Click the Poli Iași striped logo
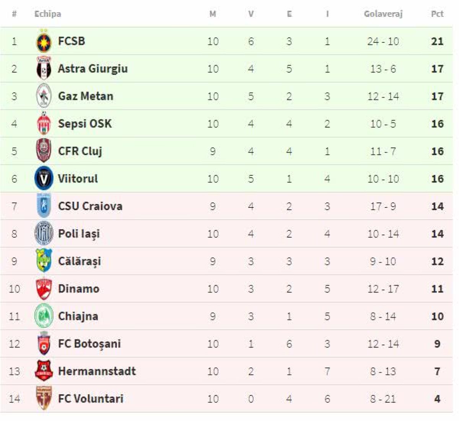459x421 pixels. [44, 234]
